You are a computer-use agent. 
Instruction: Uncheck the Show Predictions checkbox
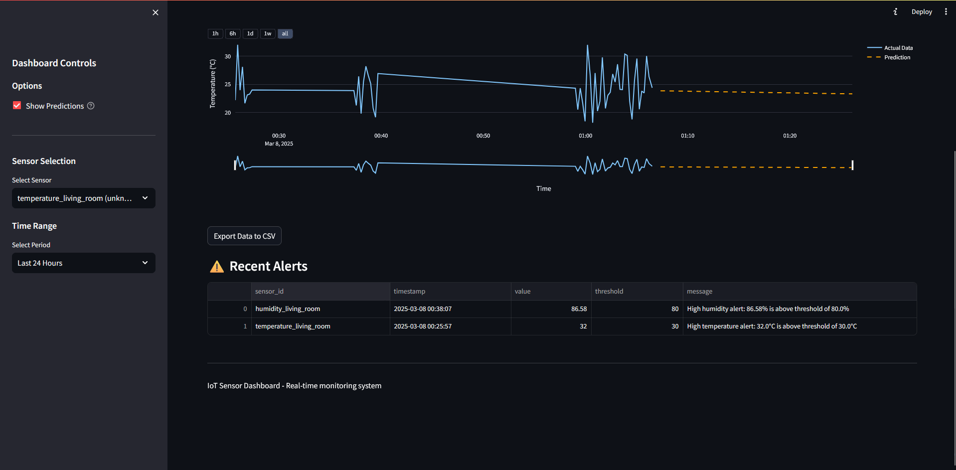coord(16,105)
